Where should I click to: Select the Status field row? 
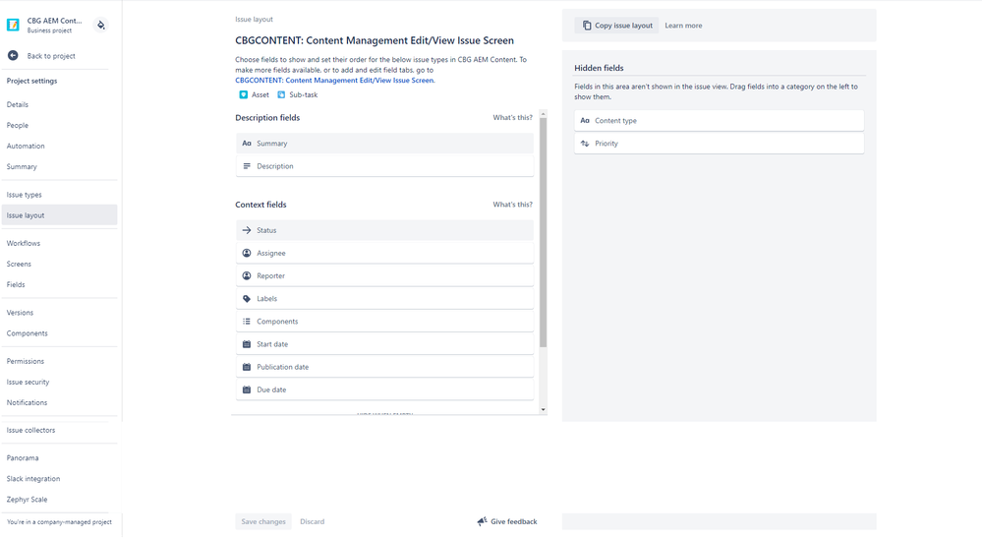(384, 230)
